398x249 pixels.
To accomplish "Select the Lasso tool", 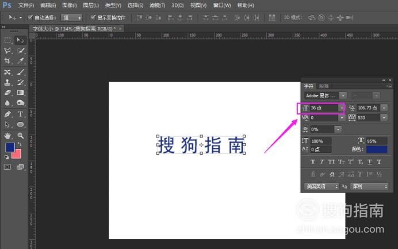I will (7, 51).
